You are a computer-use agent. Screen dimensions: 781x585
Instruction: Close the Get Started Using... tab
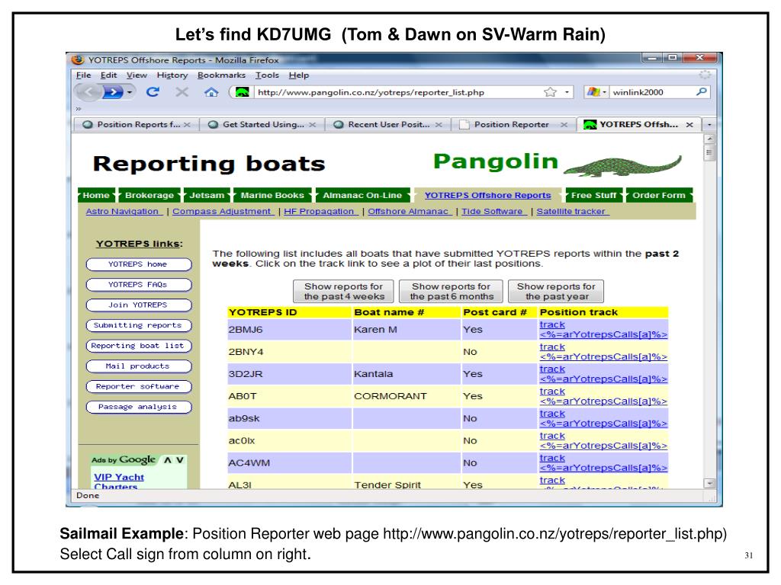312,125
